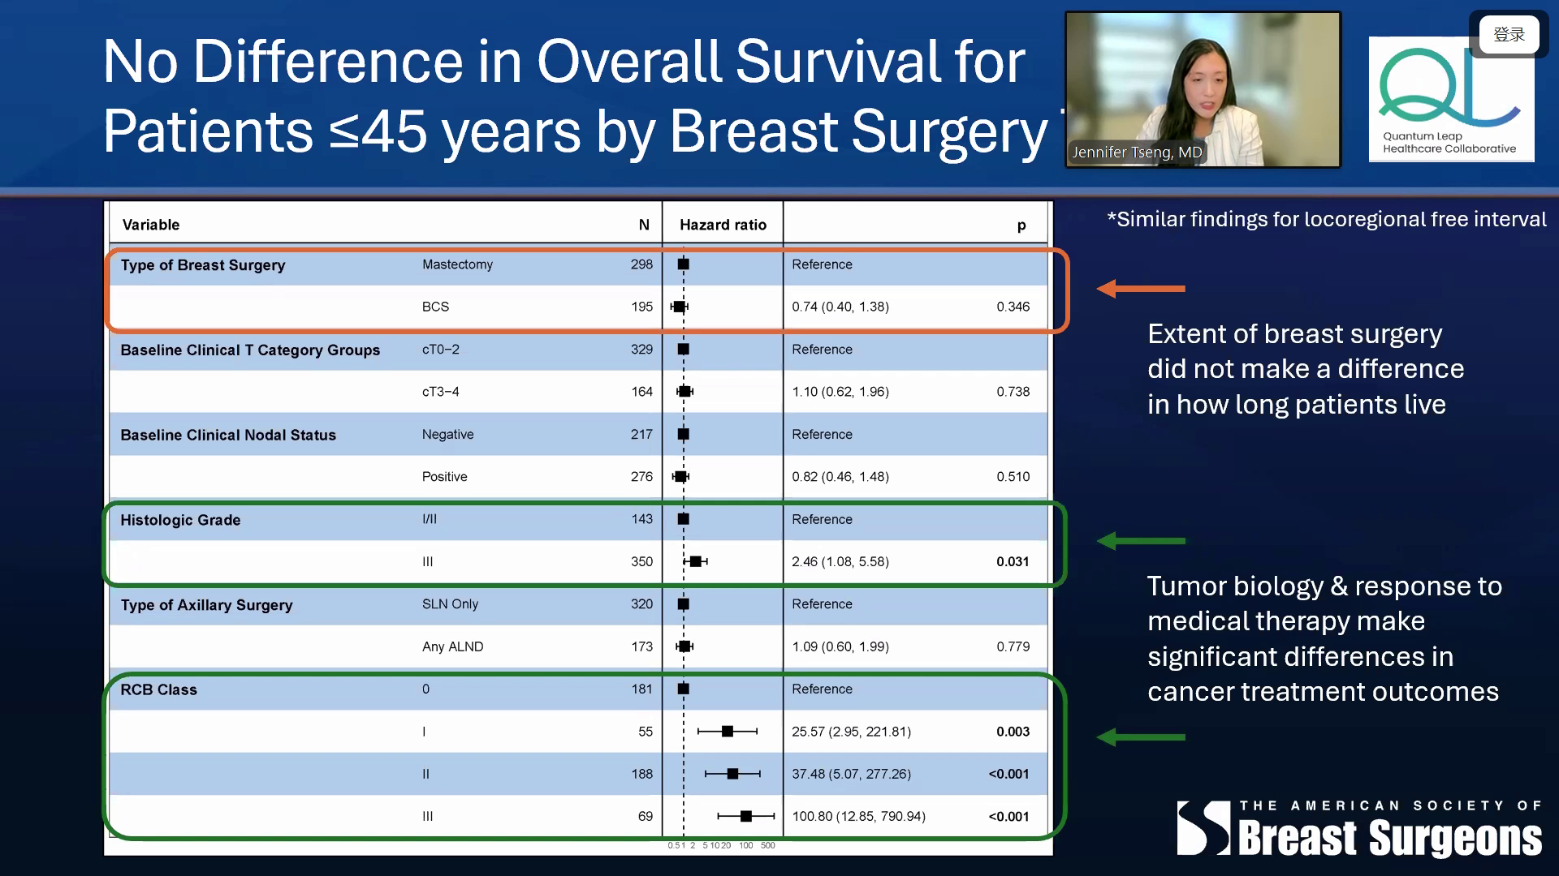The height and width of the screenshot is (876, 1559).
Task: Click the orange arrow pointing at breast surgery
Action: point(1140,289)
